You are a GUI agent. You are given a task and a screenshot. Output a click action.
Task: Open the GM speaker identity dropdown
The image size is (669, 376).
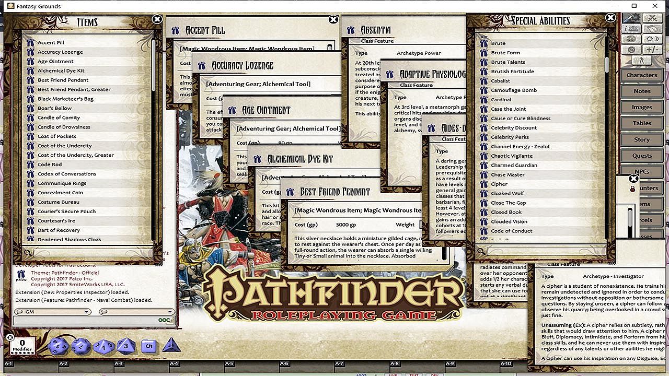click(x=52, y=312)
